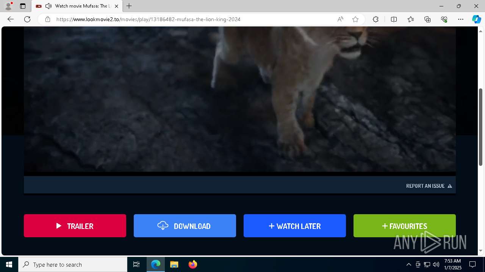Open the Favorites list

(411, 19)
